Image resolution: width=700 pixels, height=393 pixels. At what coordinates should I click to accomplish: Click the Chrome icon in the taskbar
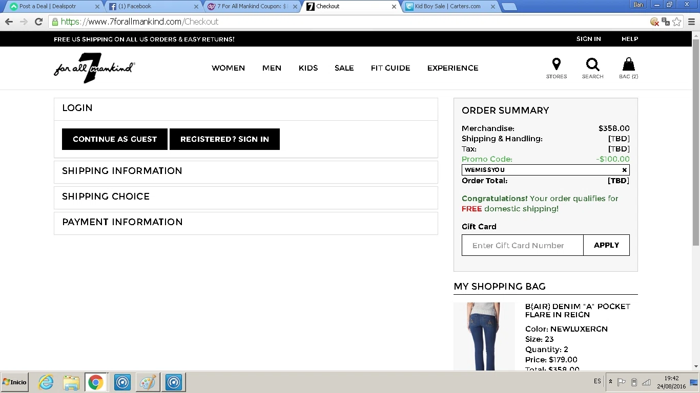click(96, 382)
